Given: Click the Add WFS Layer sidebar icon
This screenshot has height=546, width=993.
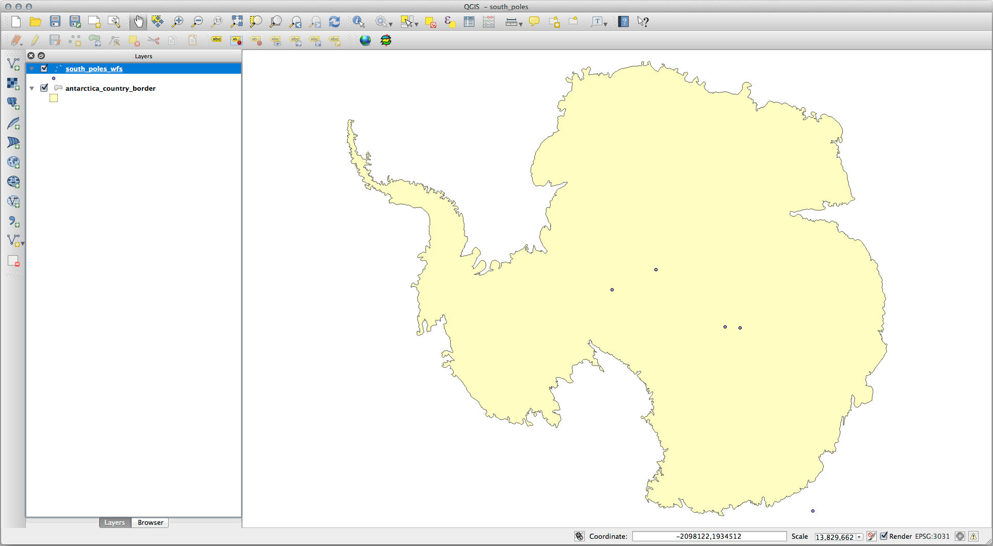Looking at the screenshot, I should point(13,202).
